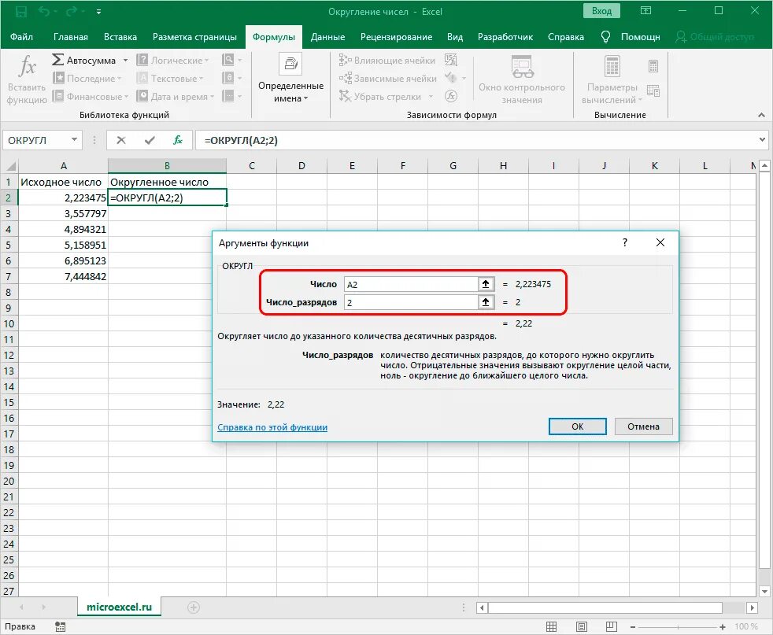Click zoom out minus button

[633, 627]
